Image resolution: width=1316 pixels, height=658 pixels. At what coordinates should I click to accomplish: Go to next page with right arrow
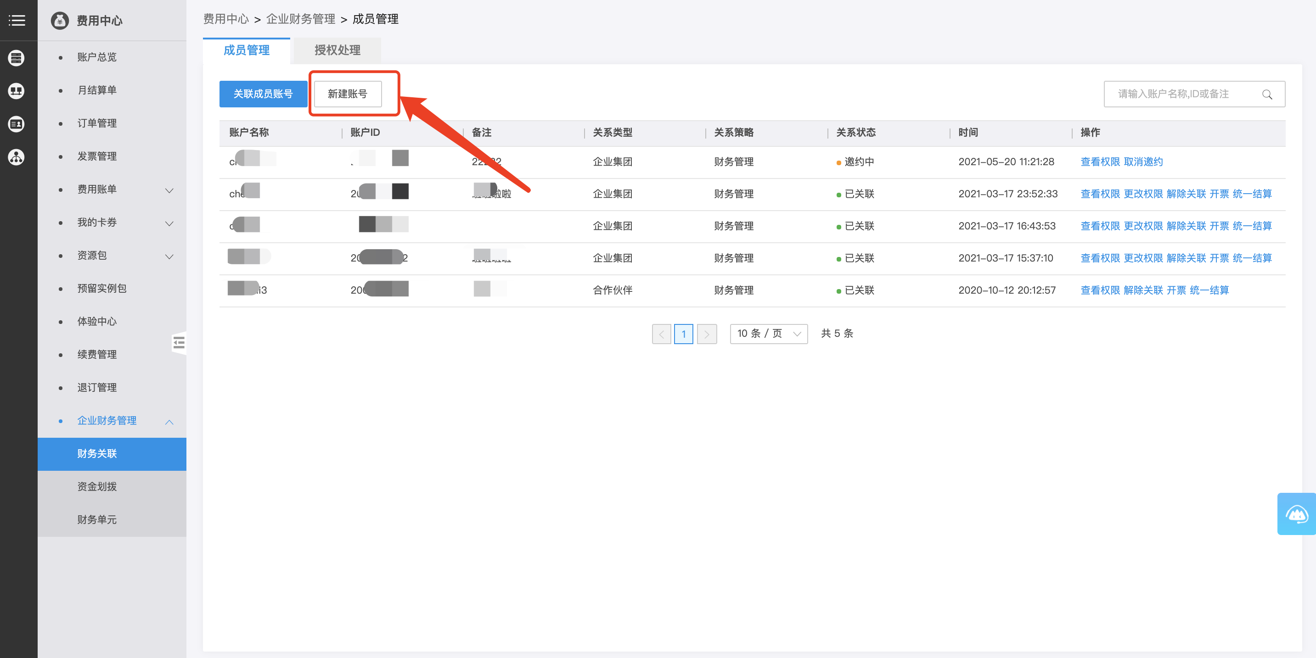[x=707, y=335]
